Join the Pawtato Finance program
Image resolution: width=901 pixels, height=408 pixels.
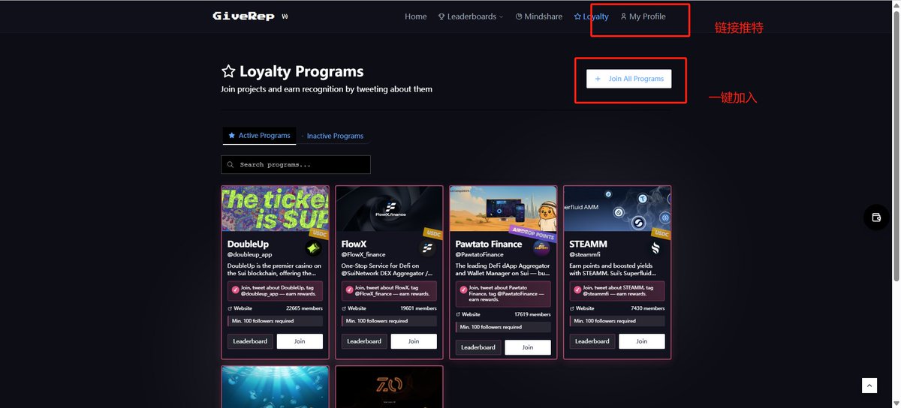[x=528, y=347]
